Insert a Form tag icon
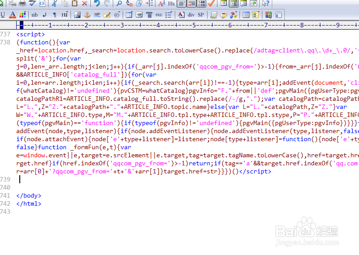 pyautogui.click(x=246, y=15)
